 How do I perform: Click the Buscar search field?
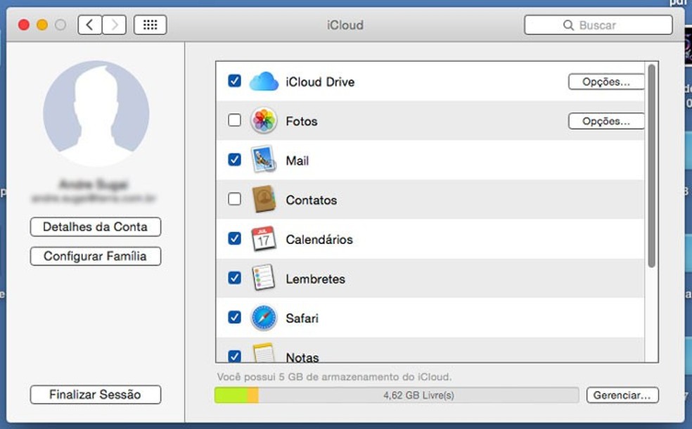point(598,25)
